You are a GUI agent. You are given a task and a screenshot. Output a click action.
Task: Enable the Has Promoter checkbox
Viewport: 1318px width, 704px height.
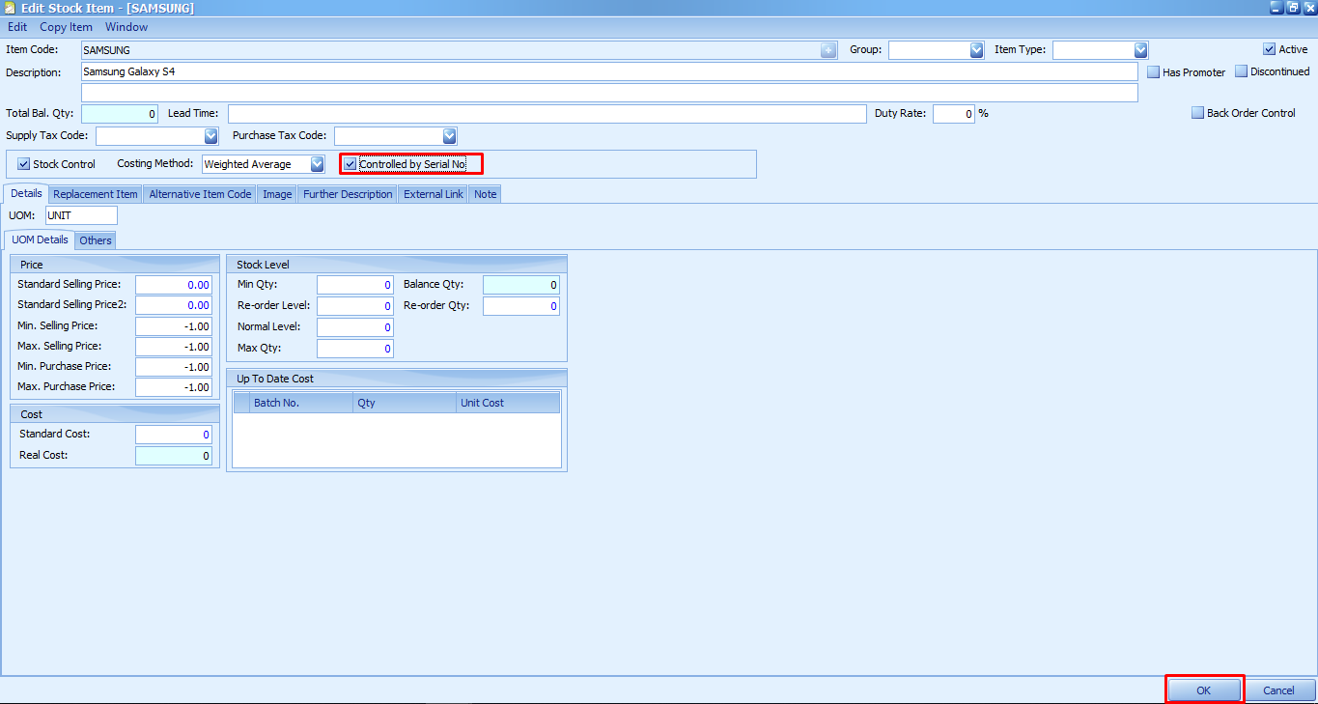coord(1153,71)
